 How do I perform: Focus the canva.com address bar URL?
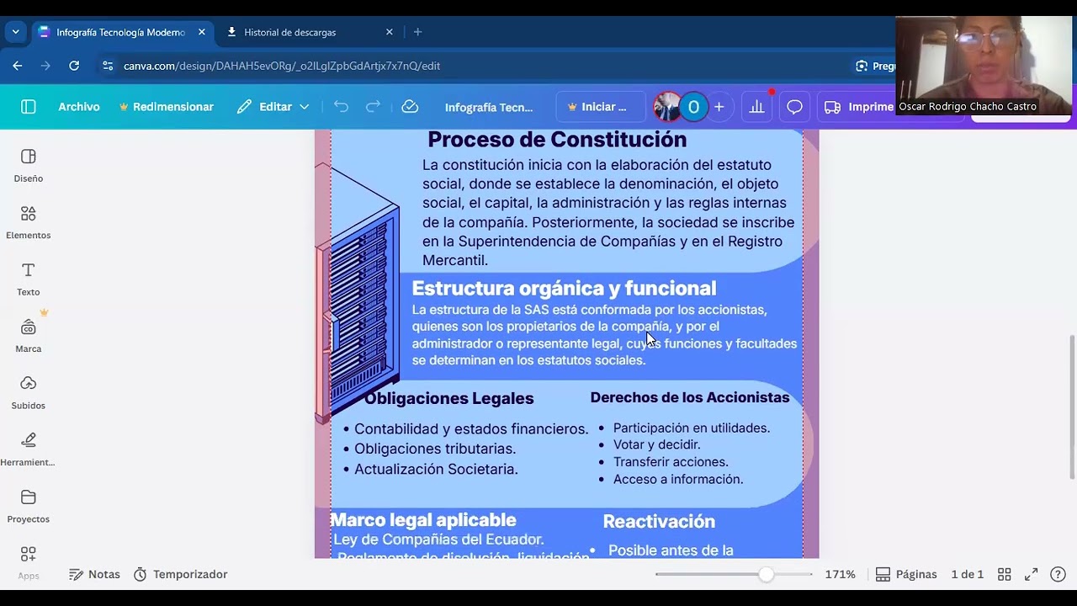[282, 66]
